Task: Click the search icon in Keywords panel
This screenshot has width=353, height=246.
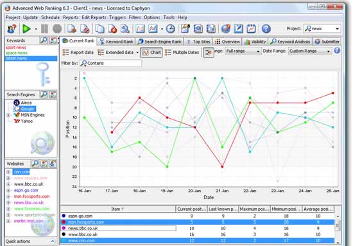Action: [x=44, y=40]
